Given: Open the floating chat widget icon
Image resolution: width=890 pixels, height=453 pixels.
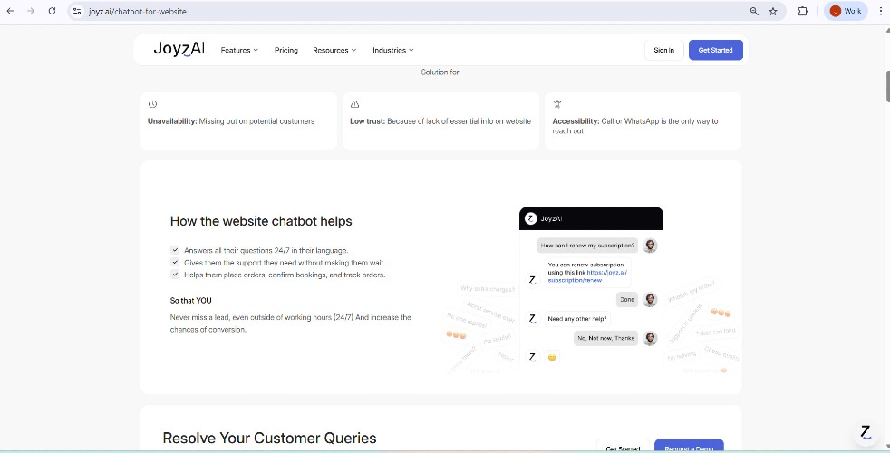Looking at the screenshot, I should (866, 432).
